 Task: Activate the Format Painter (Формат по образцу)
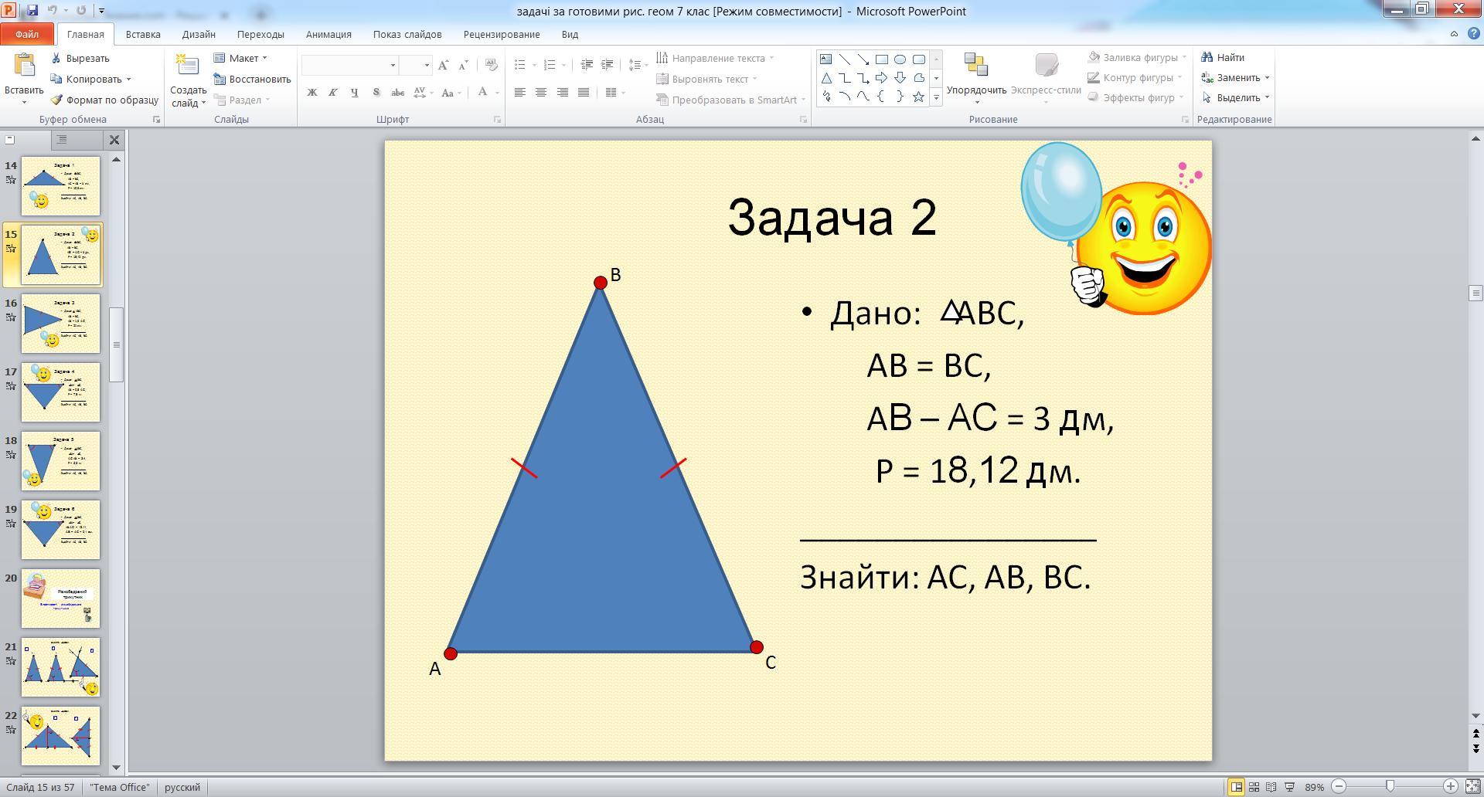click(104, 100)
